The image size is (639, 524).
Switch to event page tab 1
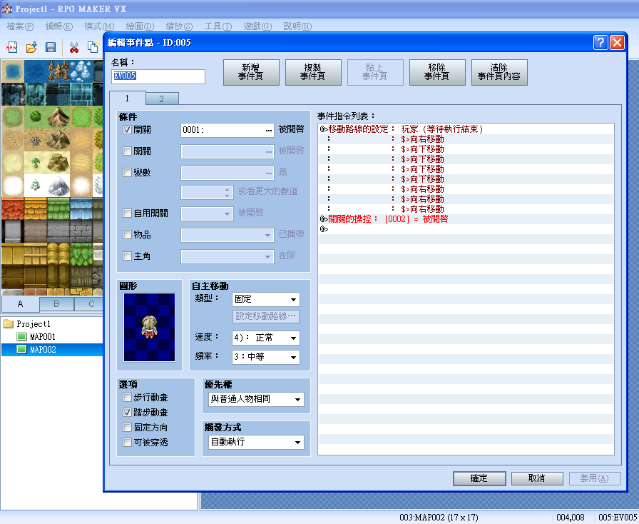click(127, 98)
